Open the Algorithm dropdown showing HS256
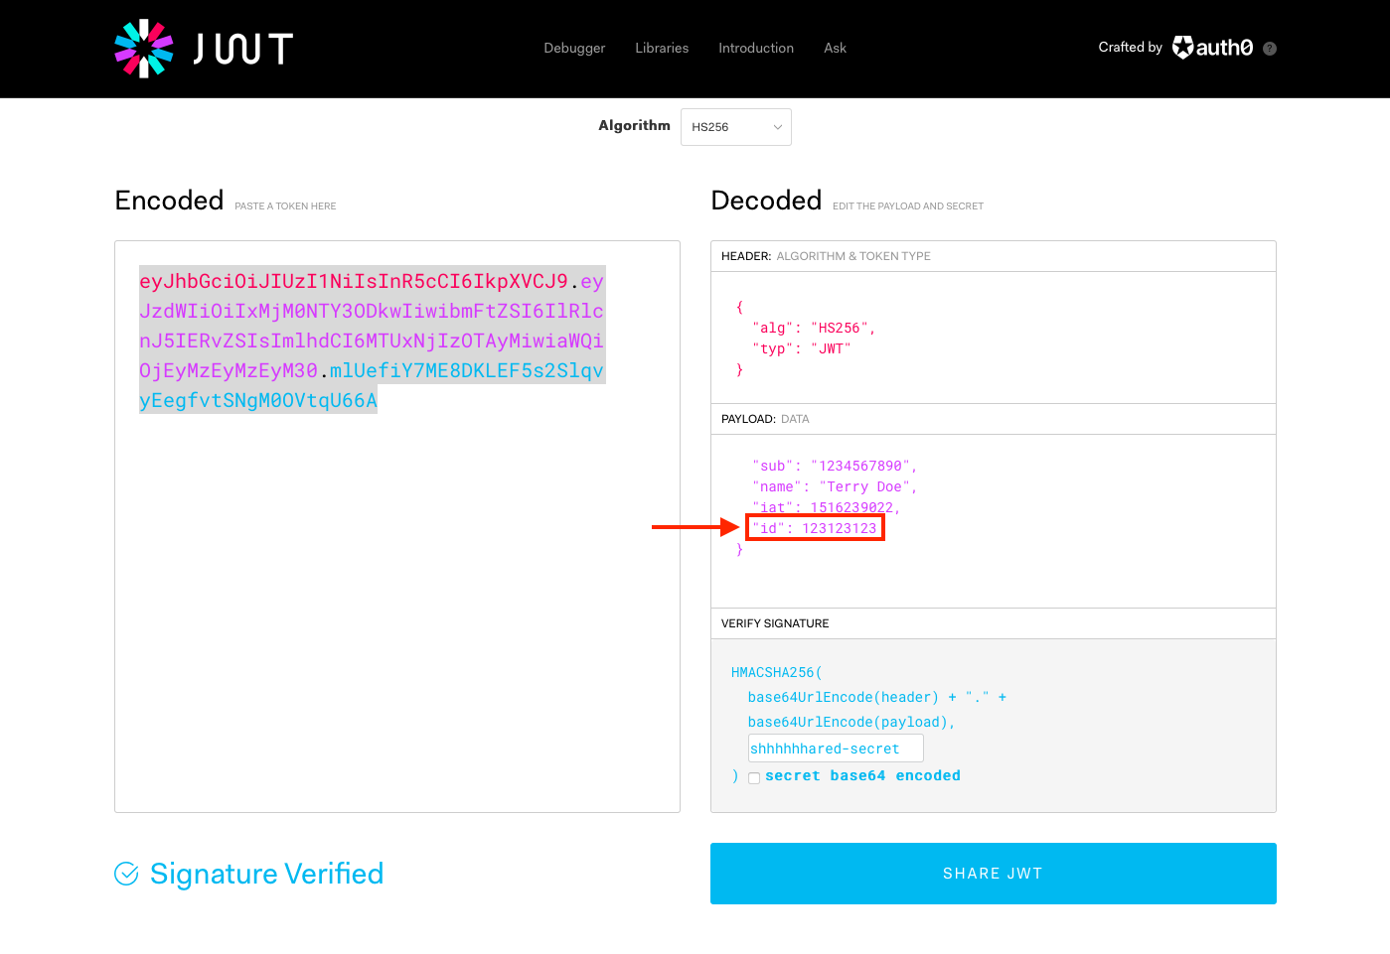Image resolution: width=1390 pixels, height=954 pixels. (735, 126)
